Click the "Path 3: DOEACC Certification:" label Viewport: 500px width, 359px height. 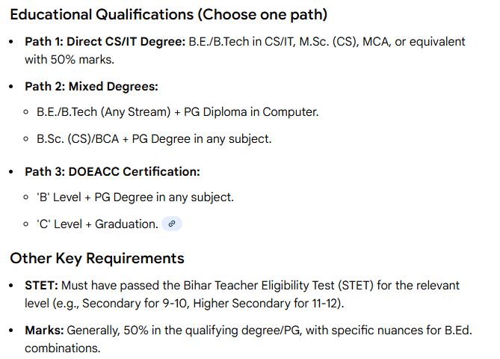point(112,172)
